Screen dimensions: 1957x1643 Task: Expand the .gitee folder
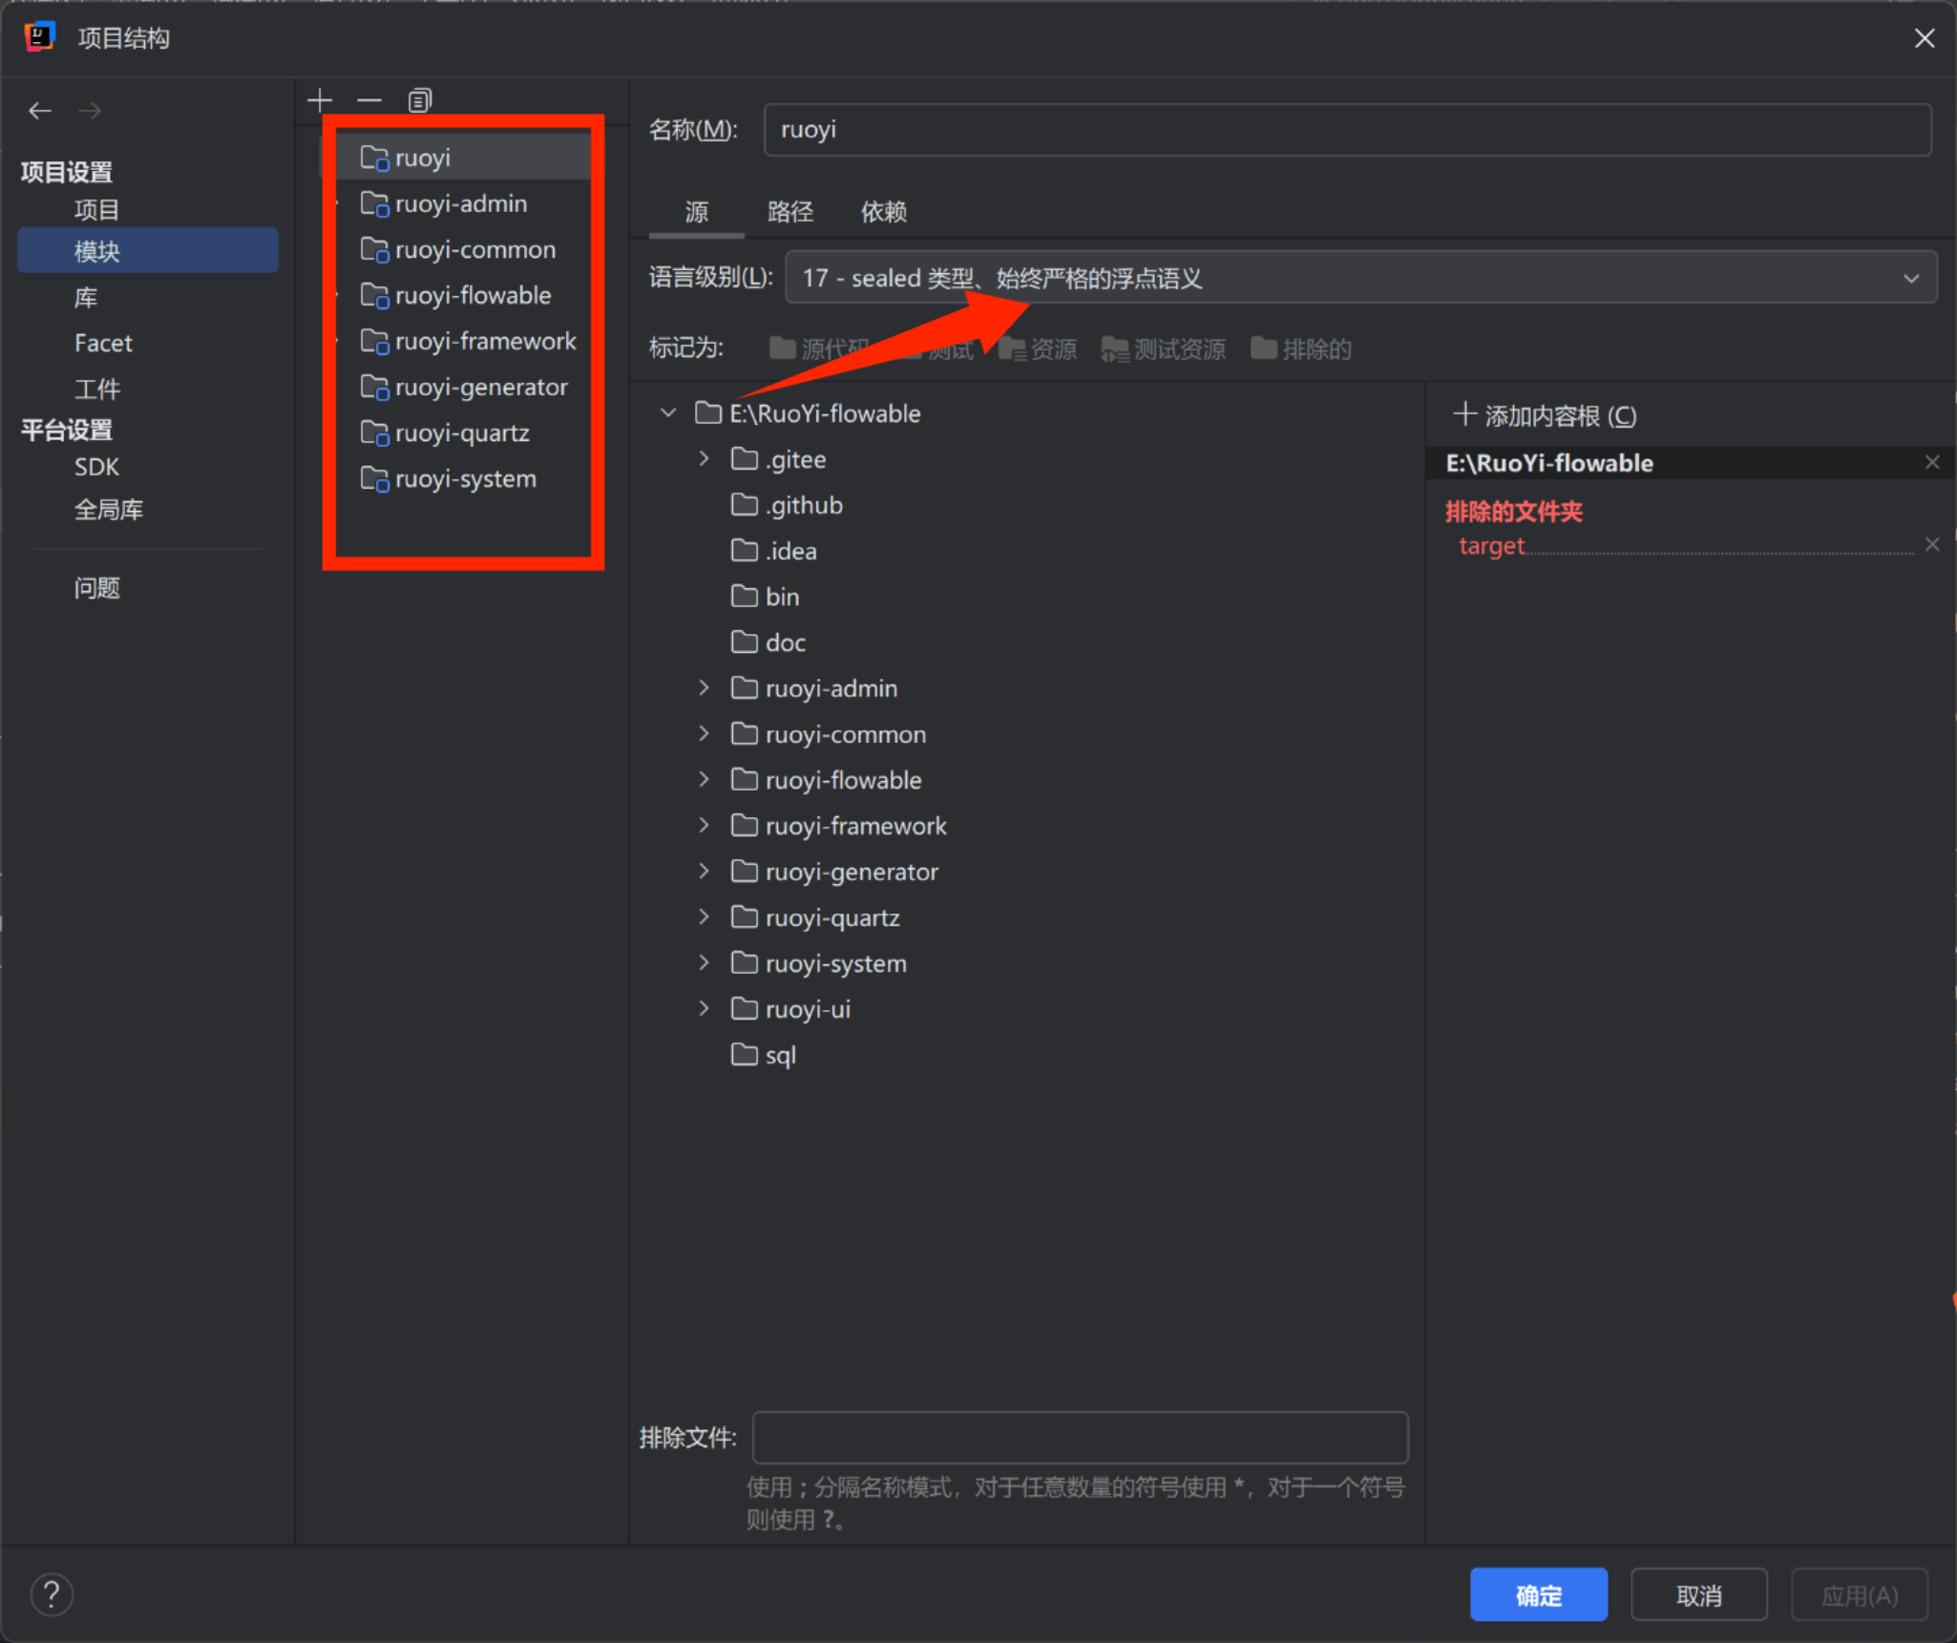click(705, 458)
